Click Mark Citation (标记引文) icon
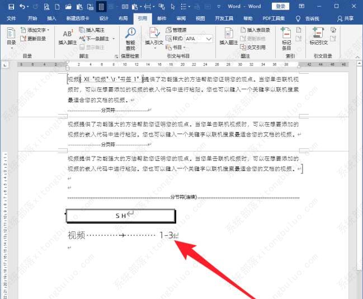This screenshot has width=363, height=299. click(x=319, y=36)
